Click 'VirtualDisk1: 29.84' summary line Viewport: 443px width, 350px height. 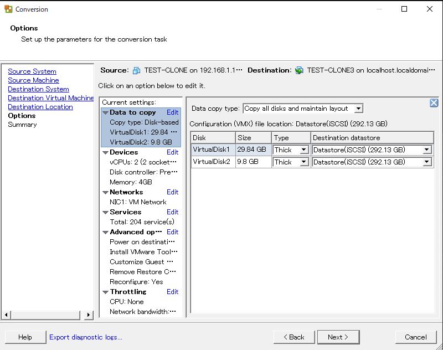click(143, 132)
